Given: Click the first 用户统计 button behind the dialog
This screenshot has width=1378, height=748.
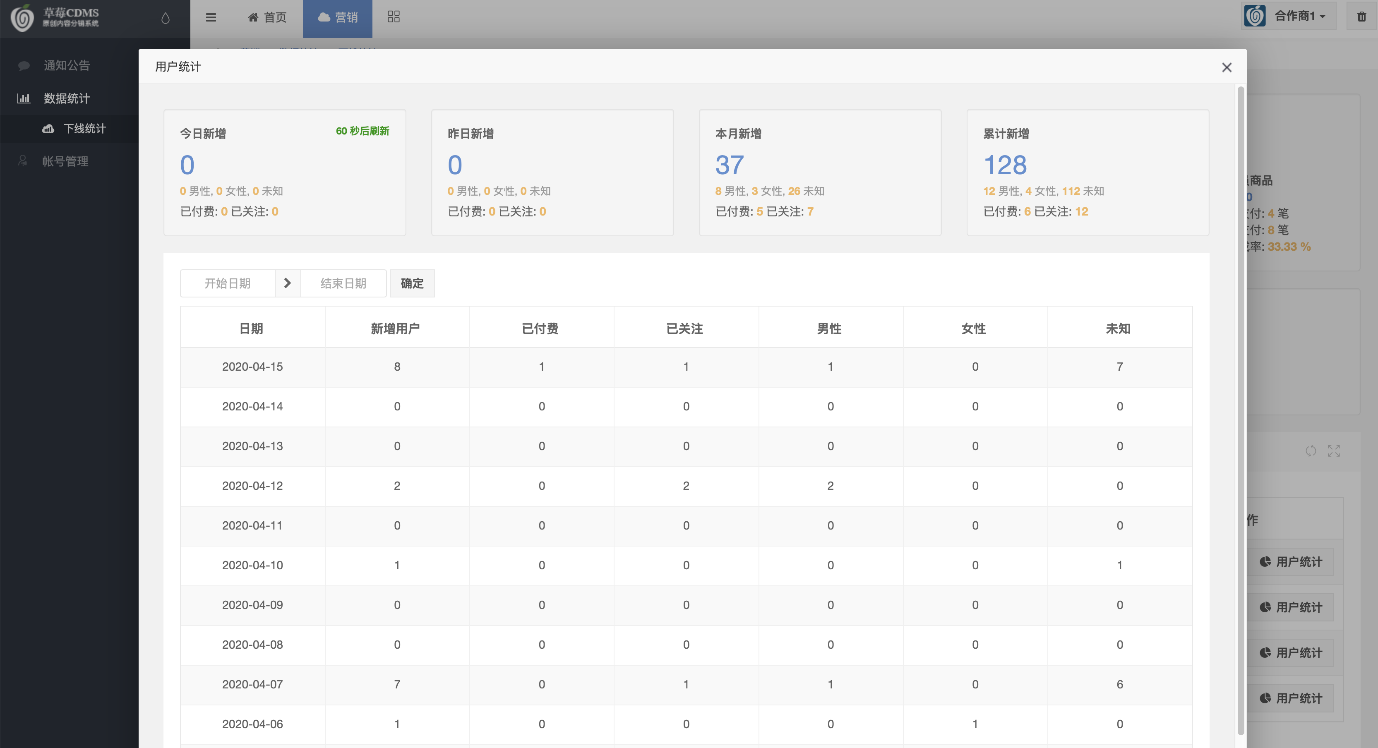Looking at the screenshot, I should point(1291,562).
